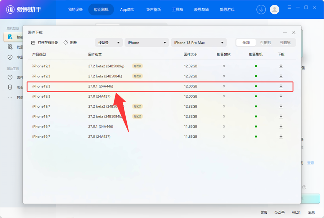The height and width of the screenshot is (218, 324).
Task: Click the 固件版本 column header
Action: tap(95, 54)
